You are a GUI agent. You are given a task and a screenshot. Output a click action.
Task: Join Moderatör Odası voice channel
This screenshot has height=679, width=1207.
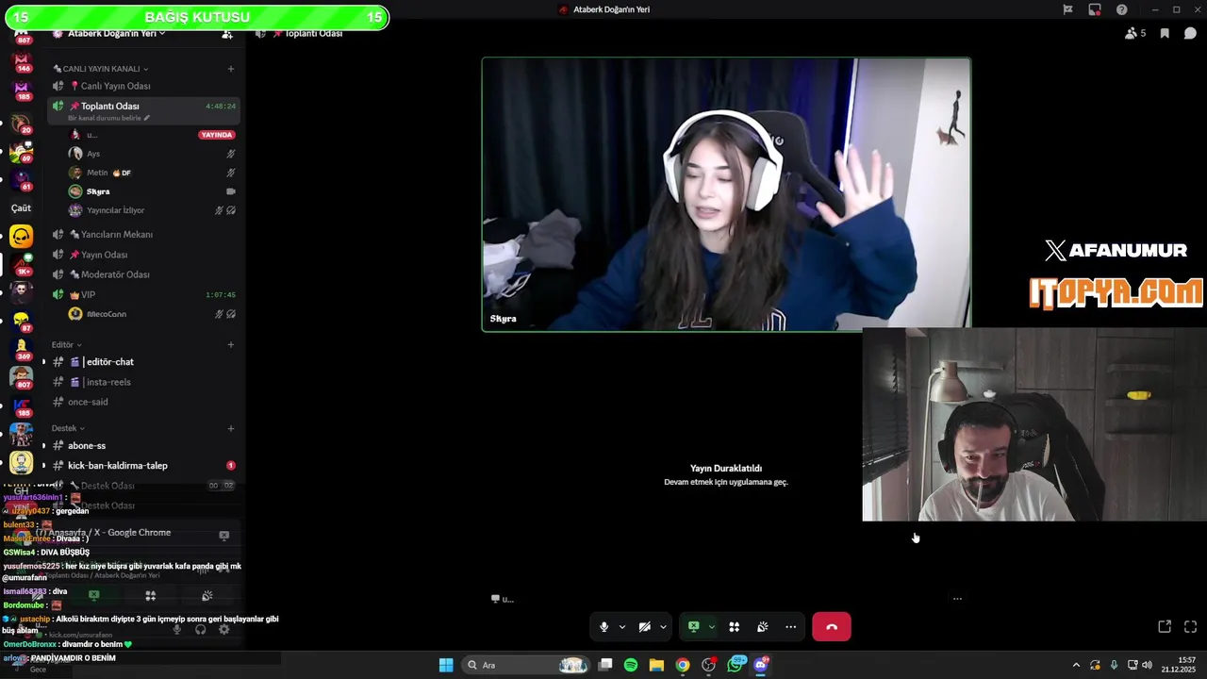pyautogui.click(x=143, y=274)
